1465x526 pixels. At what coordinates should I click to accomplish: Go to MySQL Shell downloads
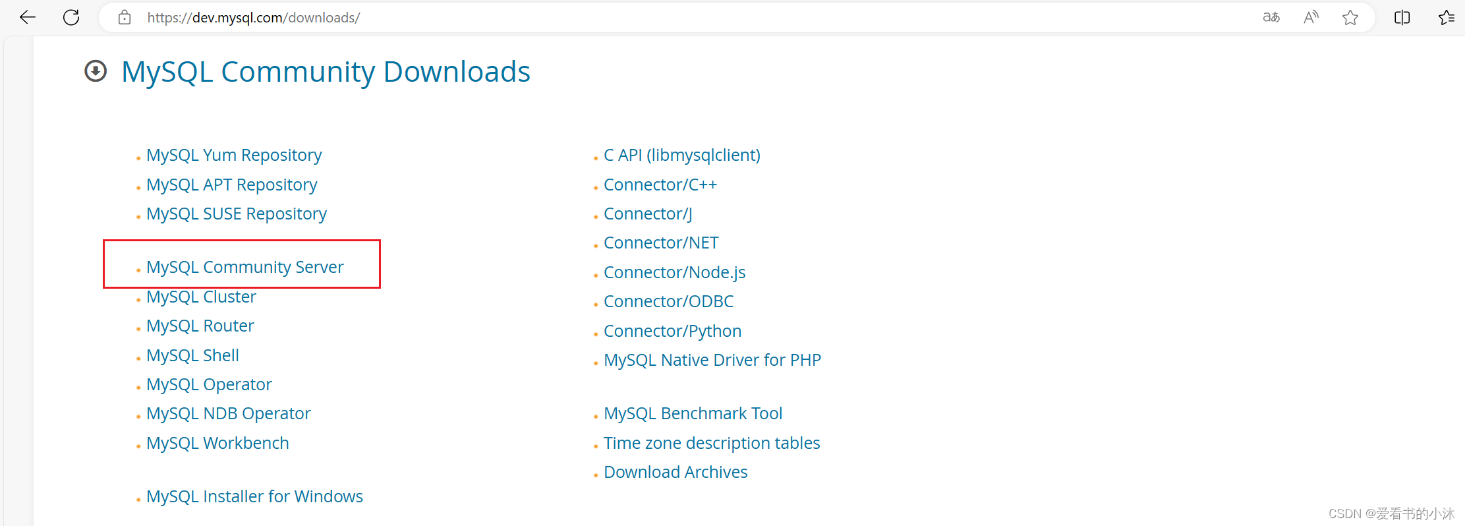point(192,355)
